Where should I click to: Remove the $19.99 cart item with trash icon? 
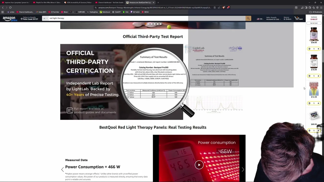coord(309,76)
